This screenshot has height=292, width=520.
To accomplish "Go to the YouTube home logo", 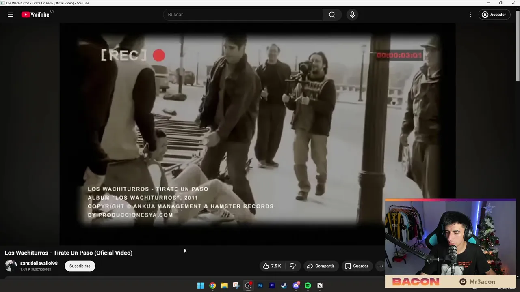I will [35, 15].
